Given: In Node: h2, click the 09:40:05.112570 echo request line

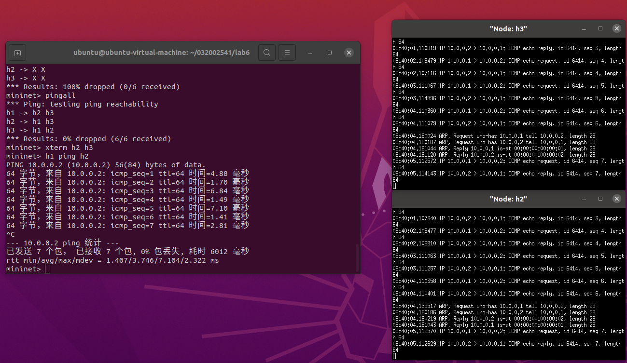Looking at the screenshot, I should [508, 331].
